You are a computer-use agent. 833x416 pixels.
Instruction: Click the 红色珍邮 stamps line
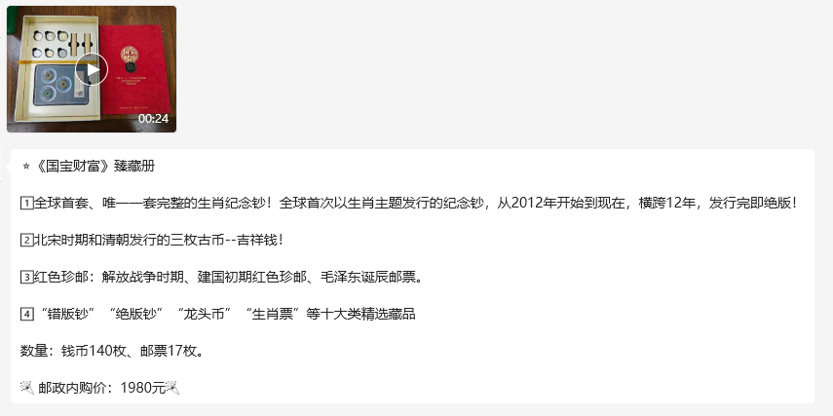(x=221, y=278)
